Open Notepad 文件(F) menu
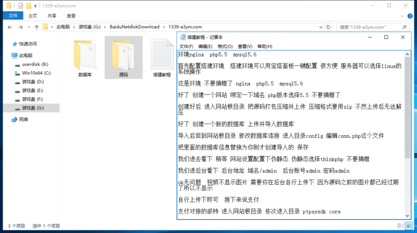Viewport: 417px width, 233px height. [x=186, y=46]
